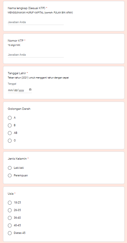Click the Golongan Darah question title

tap(19, 109)
